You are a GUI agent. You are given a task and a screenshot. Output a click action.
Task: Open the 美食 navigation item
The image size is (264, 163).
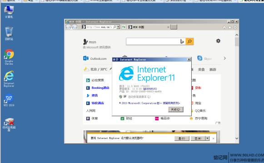click(x=201, y=69)
